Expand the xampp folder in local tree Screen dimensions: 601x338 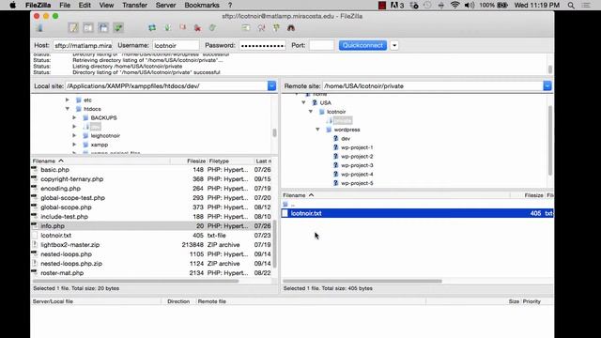click(74, 145)
